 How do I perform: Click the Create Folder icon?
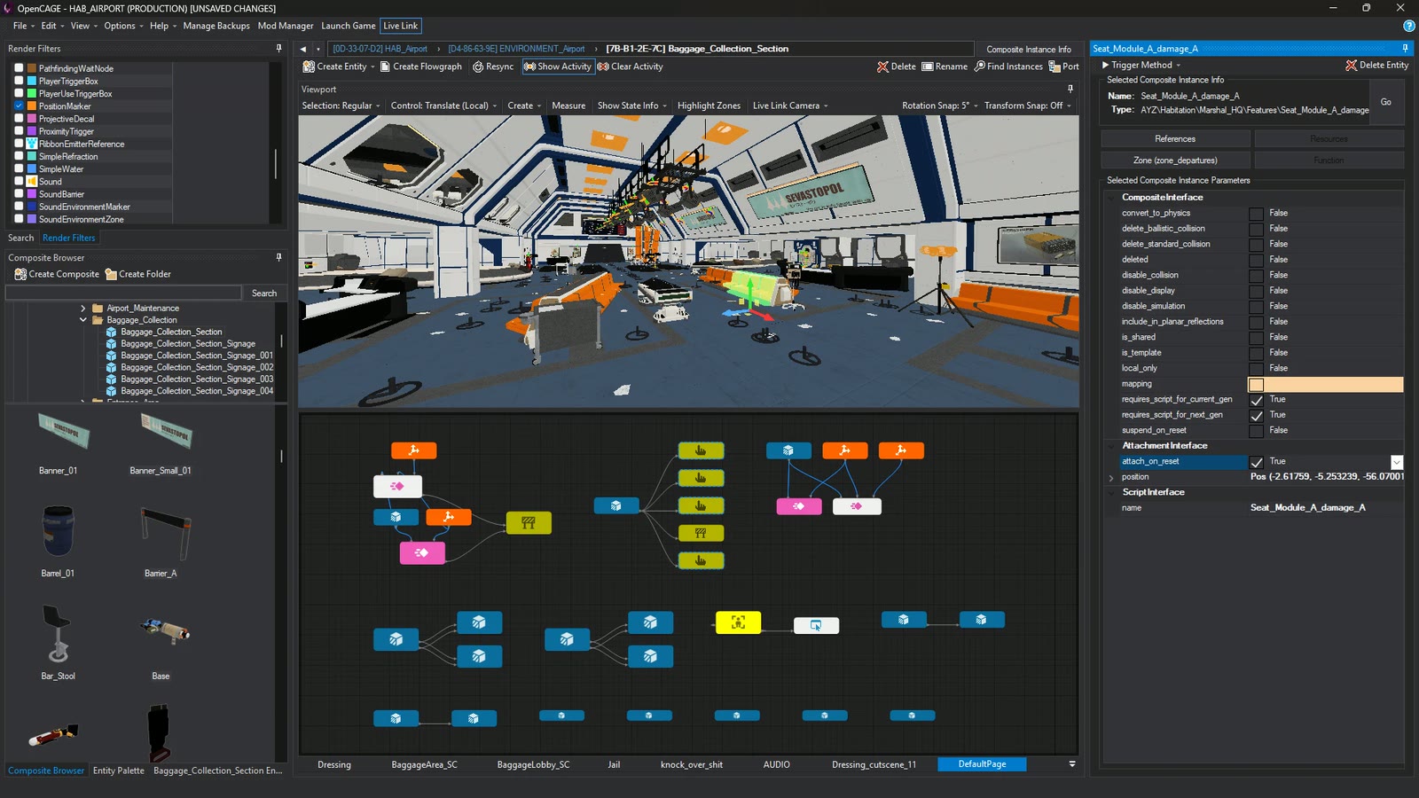111,274
